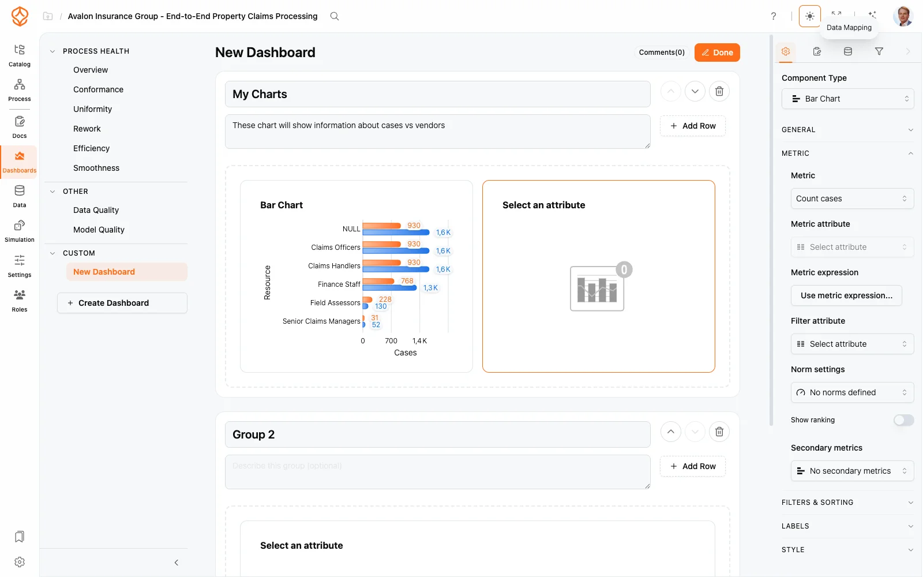Open the Rework page
The image size is (923, 577).
pyautogui.click(x=87, y=129)
